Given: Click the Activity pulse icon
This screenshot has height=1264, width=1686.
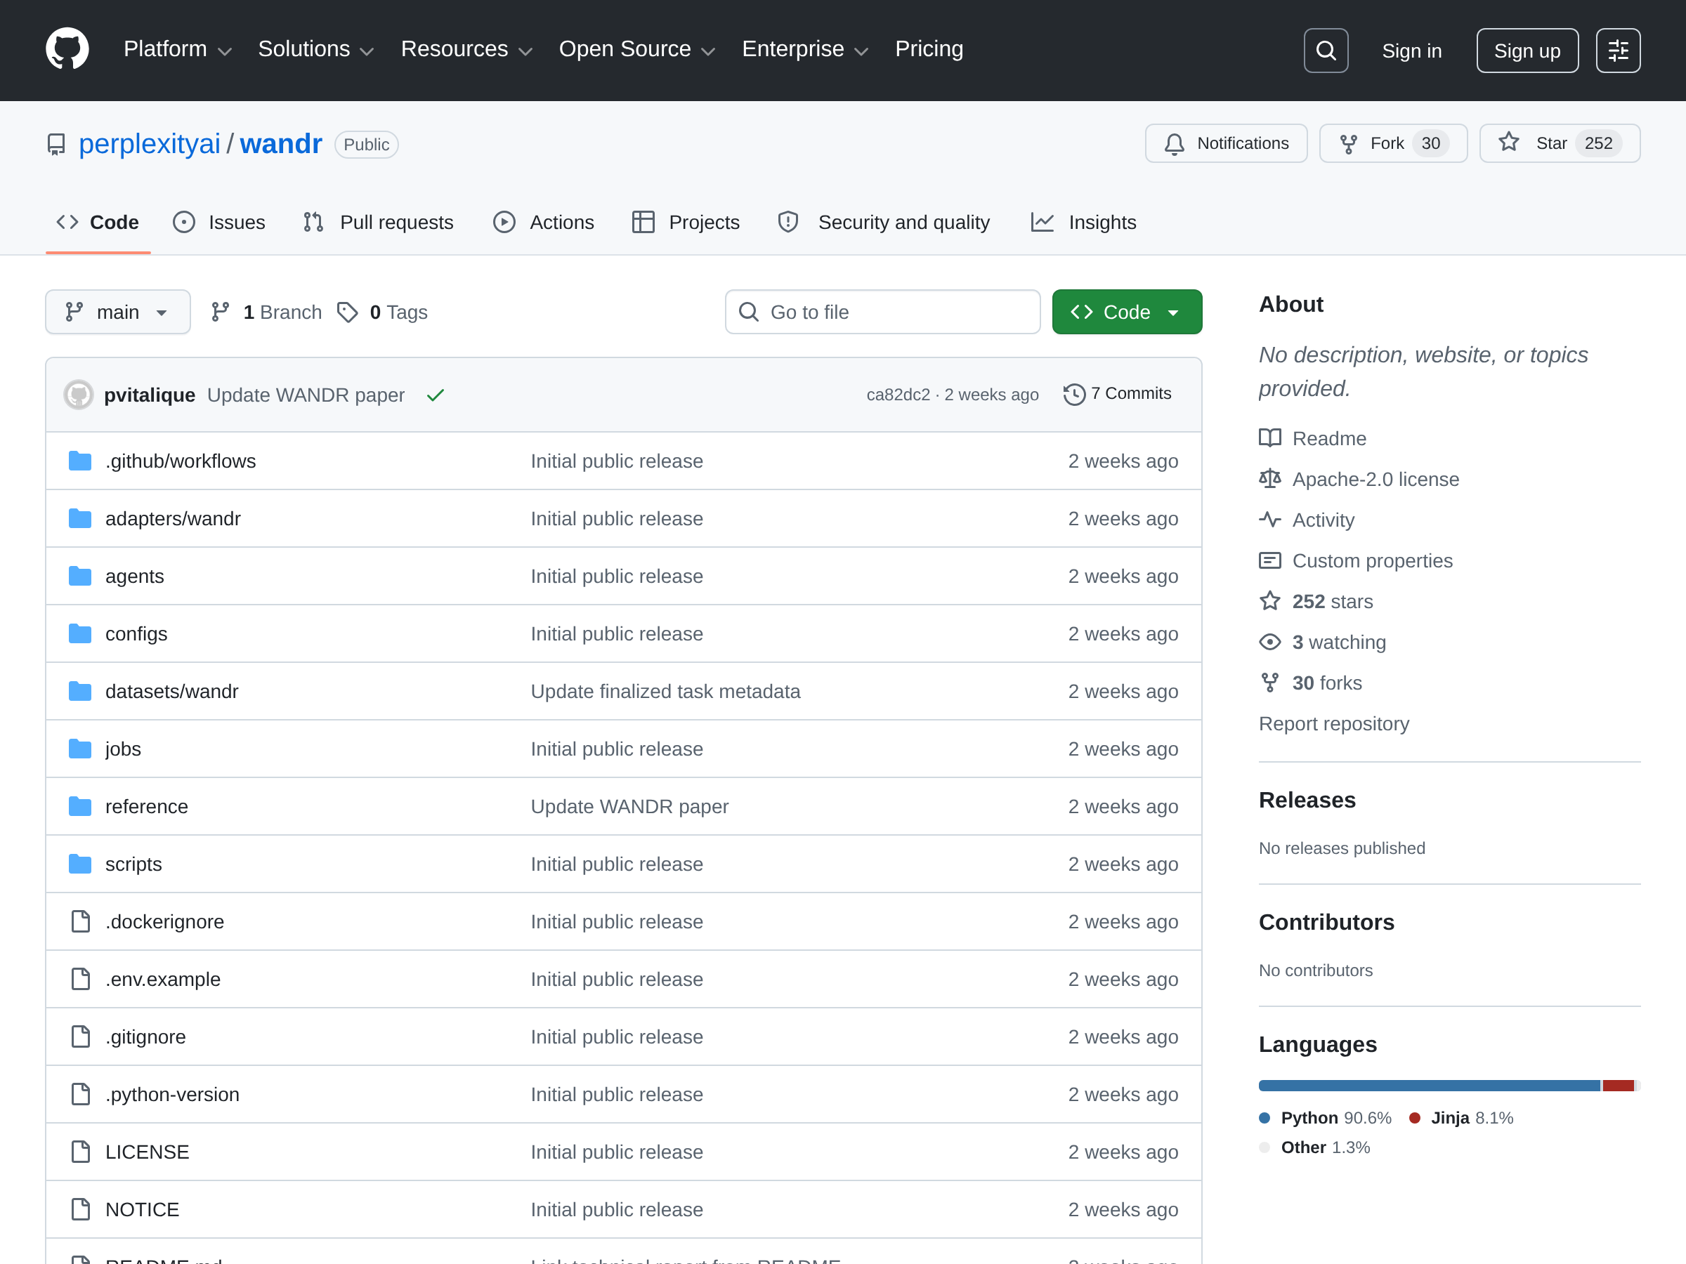Looking at the screenshot, I should pos(1270,520).
